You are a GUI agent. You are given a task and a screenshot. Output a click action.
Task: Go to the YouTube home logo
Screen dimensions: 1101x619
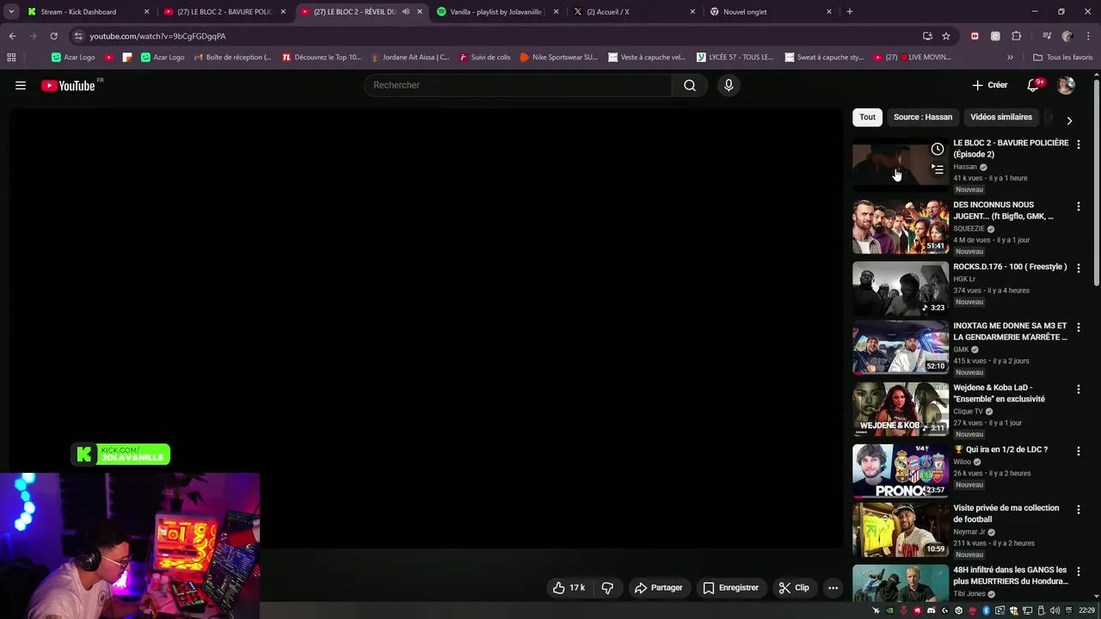point(68,85)
